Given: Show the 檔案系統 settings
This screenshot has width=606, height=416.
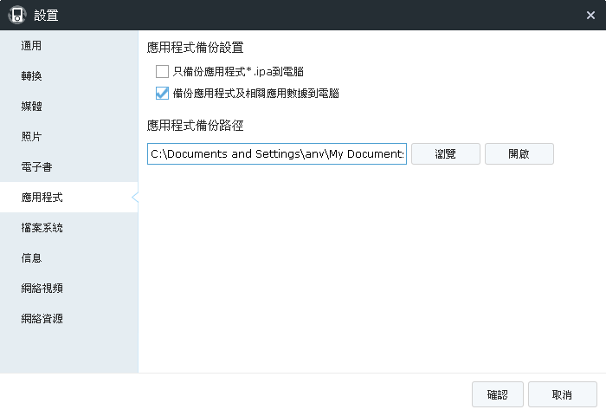Looking at the screenshot, I should coord(42,228).
